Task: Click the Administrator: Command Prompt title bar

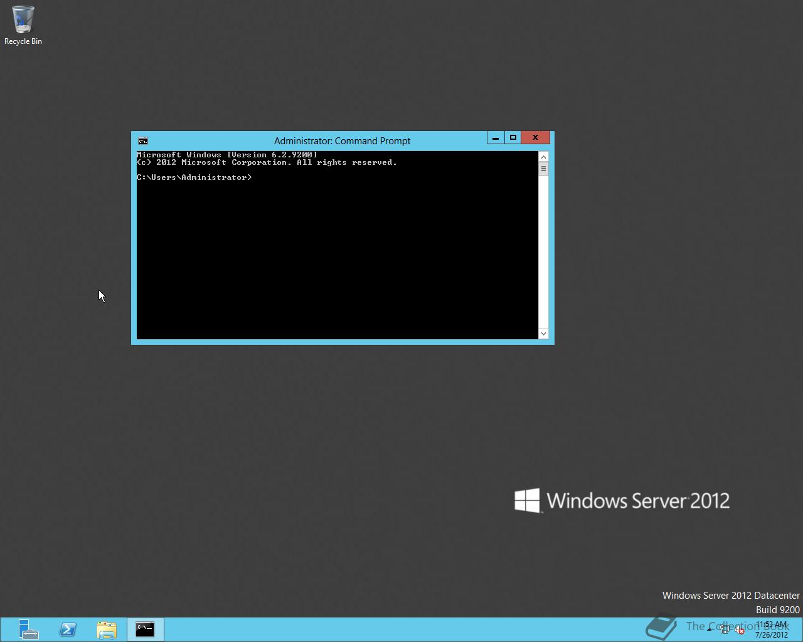Action: click(x=342, y=141)
